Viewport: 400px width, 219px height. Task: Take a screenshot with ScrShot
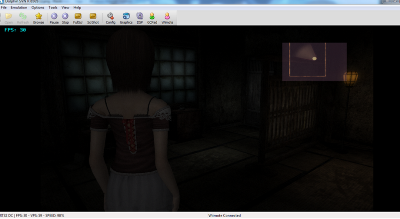93,18
